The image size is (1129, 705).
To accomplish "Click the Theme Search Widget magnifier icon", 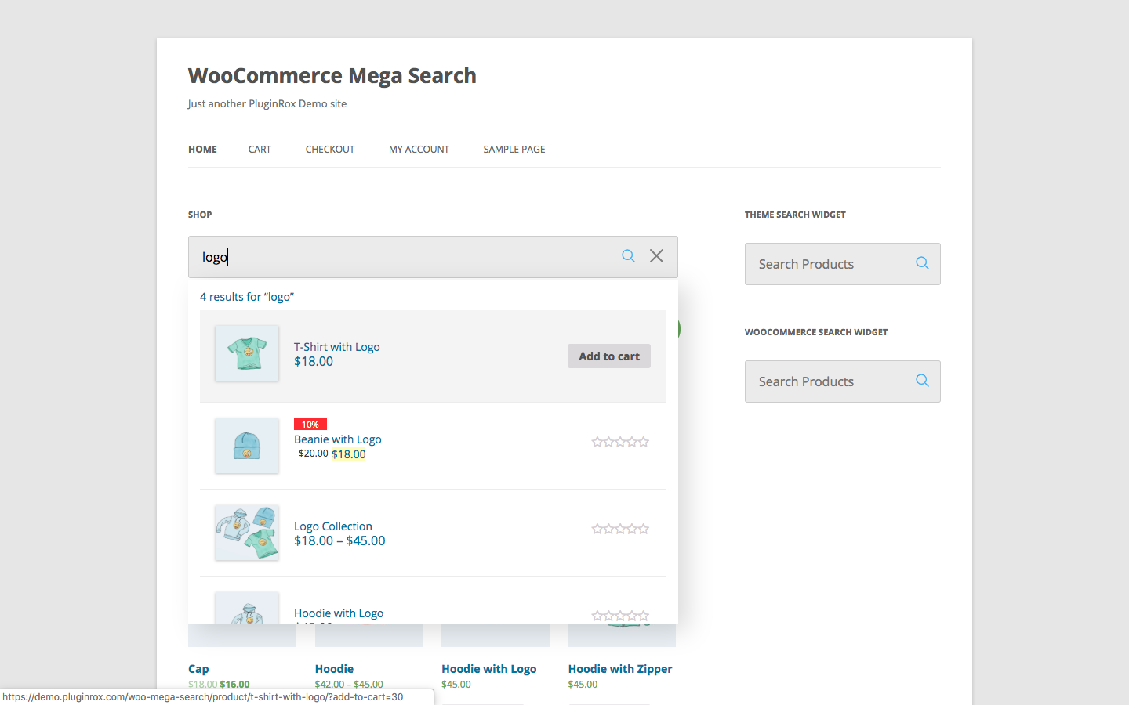I will (922, 263).
